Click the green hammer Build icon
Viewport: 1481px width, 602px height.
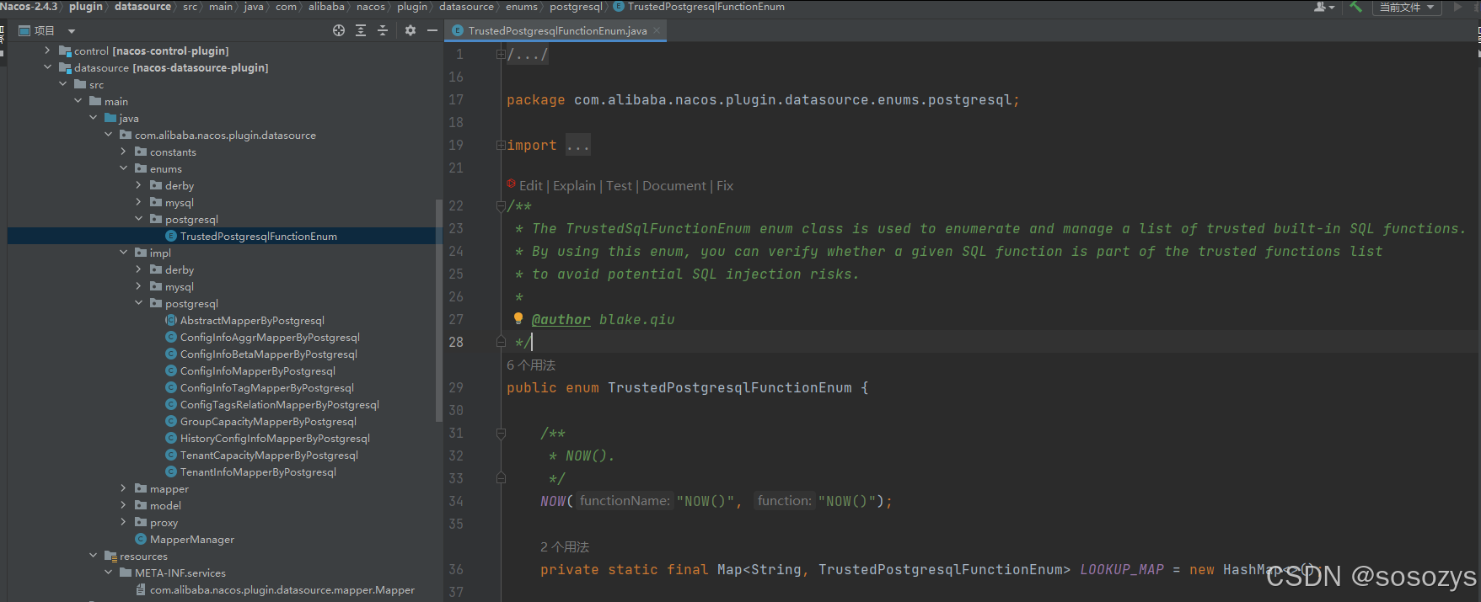pyautogui.click(x=1356, y=7)
